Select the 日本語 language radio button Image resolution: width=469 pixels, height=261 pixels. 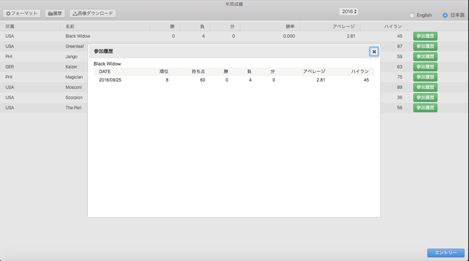point(445,15)
